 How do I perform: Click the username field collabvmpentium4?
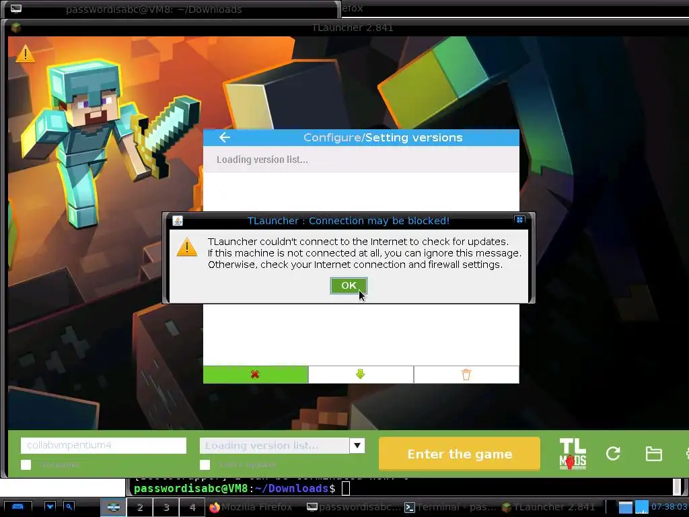[x=103, y=445]
